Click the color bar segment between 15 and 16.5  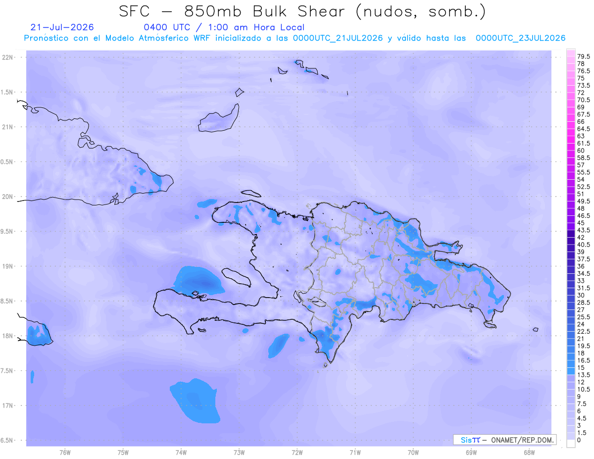(571, 364)
